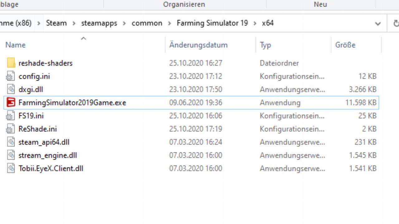Click the stream_engine.dll file icon
The image size is (399, 224).
[x=11, y=155]
